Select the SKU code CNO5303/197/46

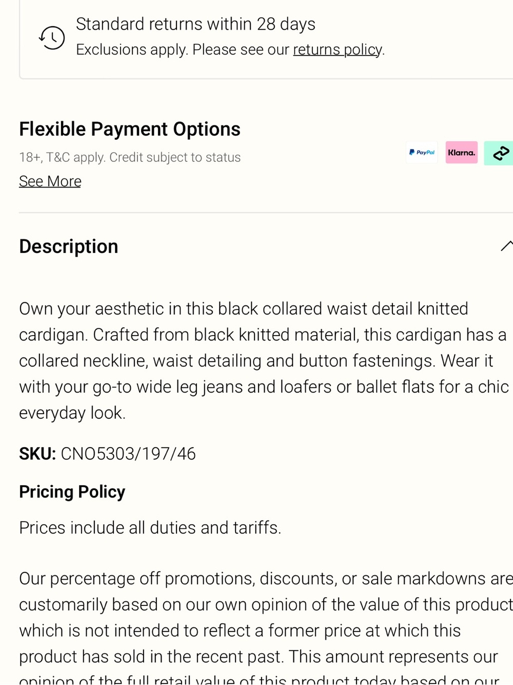pos(128,454)
